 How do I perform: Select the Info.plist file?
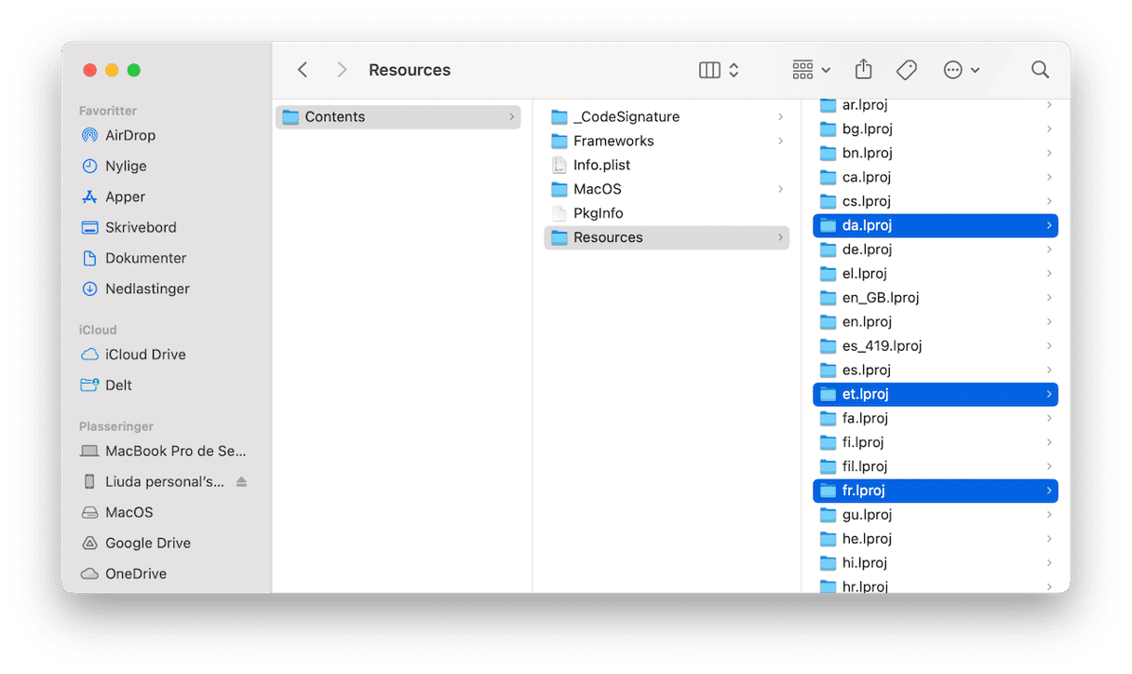click(667, 165)
